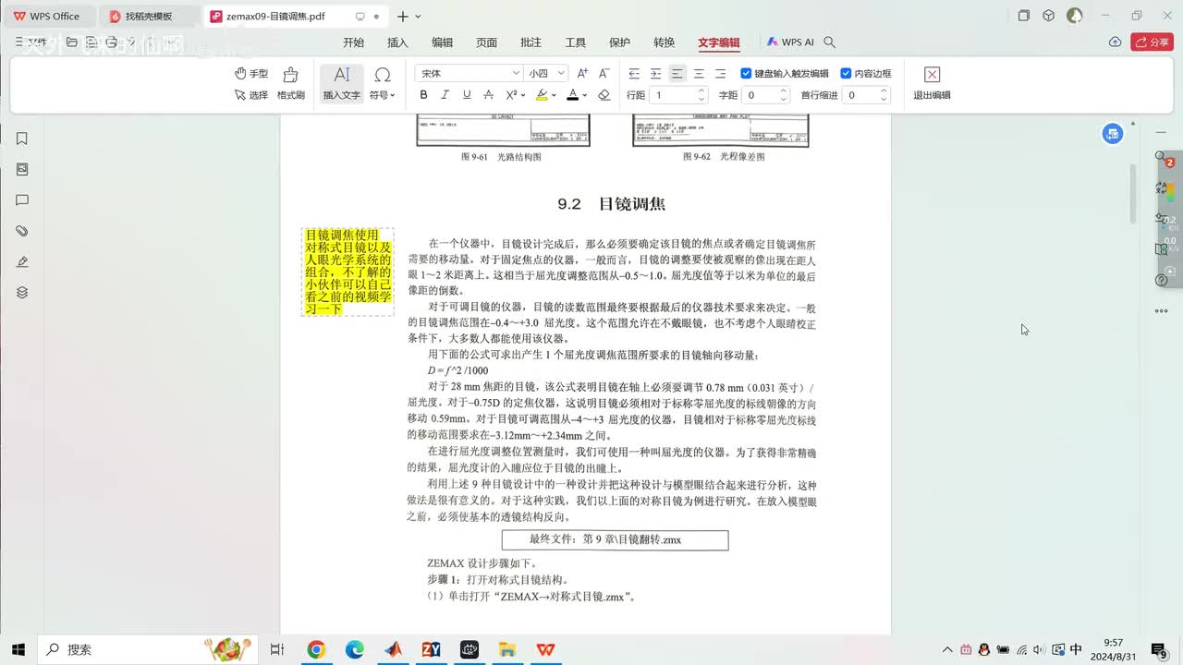Open the help question mark icon
This screenshot has width=1183, height=665.
pyautogui.click(x=1162, y=280)
